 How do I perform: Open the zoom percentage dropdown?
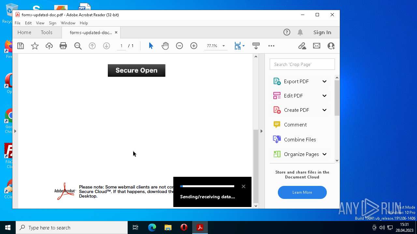coord(223,46)
